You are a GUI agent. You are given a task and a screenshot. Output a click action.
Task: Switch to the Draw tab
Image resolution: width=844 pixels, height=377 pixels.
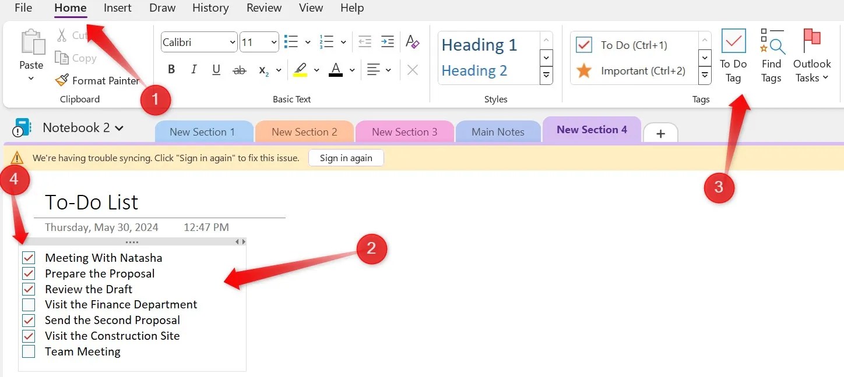click(161, 8)
